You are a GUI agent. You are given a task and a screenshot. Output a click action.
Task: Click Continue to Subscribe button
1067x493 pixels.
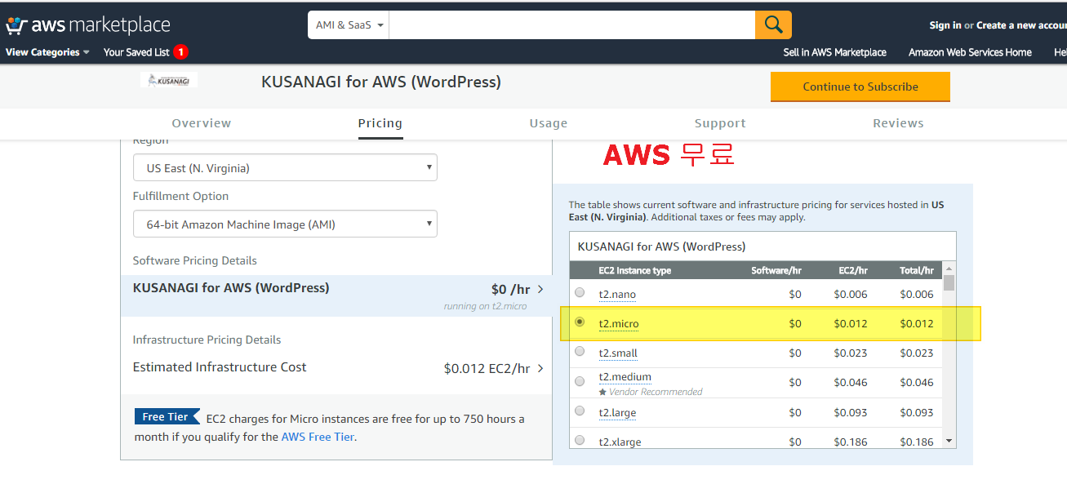[x=860, y=87]
